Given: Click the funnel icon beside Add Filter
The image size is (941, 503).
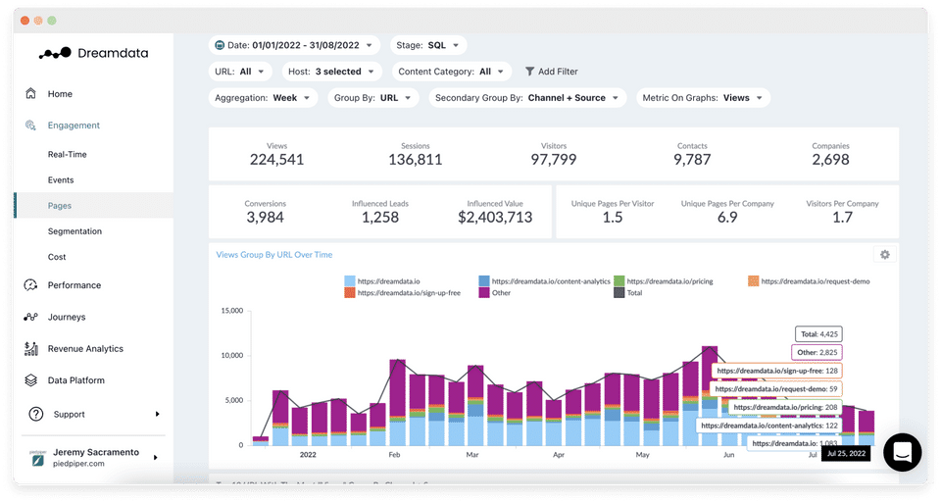Looking at the screenshot, I should (x=529, y=71).
